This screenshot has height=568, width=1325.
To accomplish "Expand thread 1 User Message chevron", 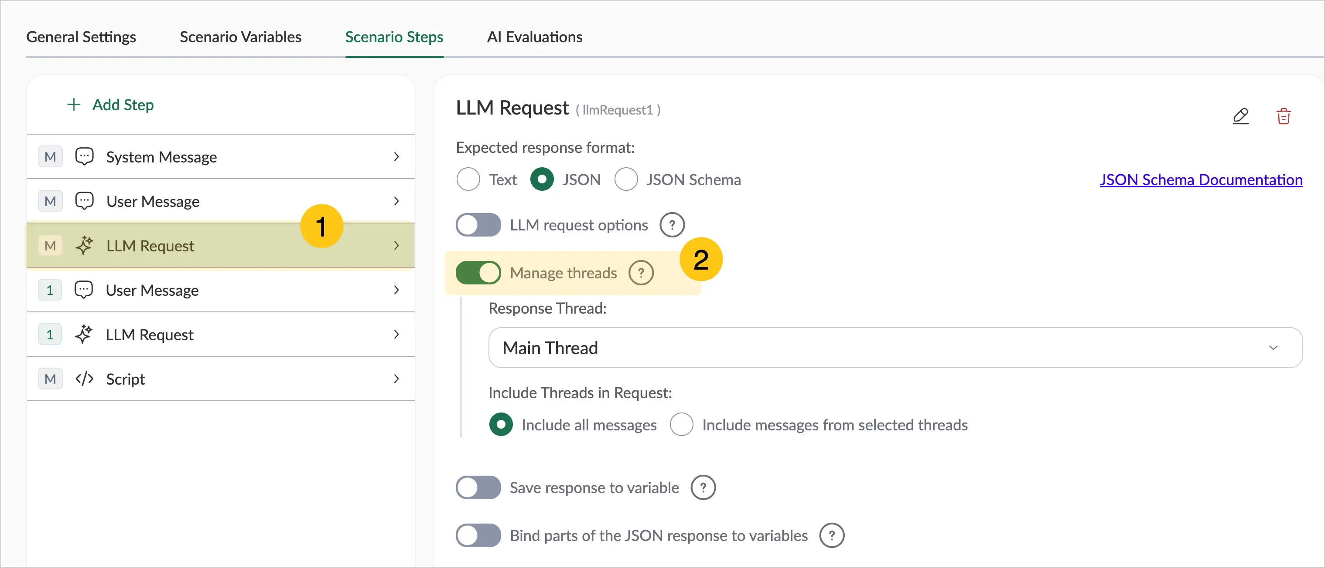I will pyautogui.click(x=396, y=290).
